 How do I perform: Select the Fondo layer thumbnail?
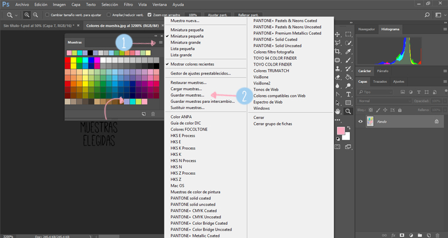point(370,121)
